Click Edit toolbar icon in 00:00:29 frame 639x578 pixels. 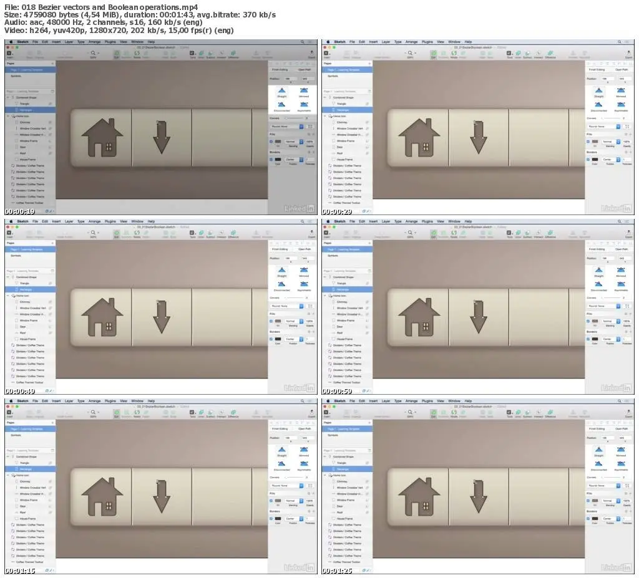434,54
